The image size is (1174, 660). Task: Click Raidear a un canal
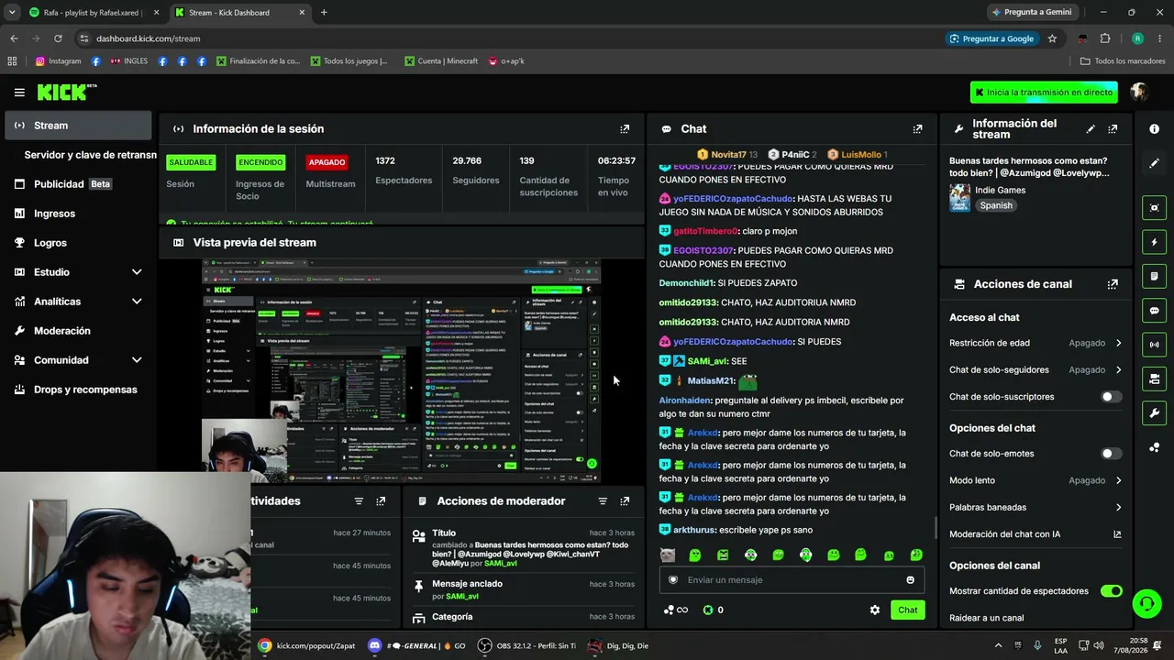tap(986, 618)
